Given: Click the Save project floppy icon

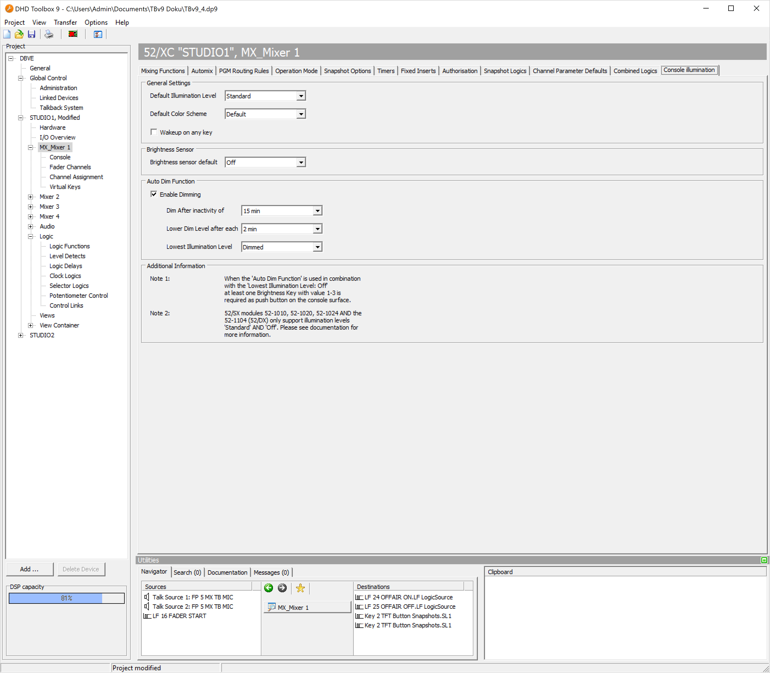Looking at the screenshot, I should click(32, 35).
